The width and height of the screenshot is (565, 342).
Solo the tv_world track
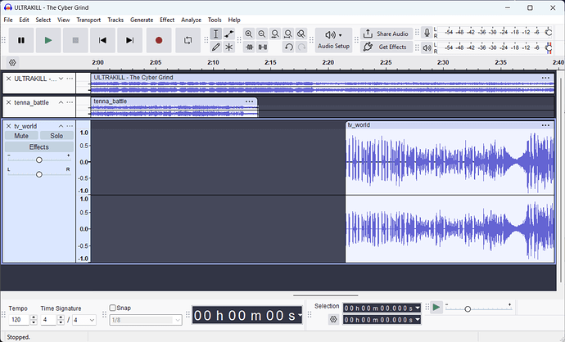tap(56, 136)
